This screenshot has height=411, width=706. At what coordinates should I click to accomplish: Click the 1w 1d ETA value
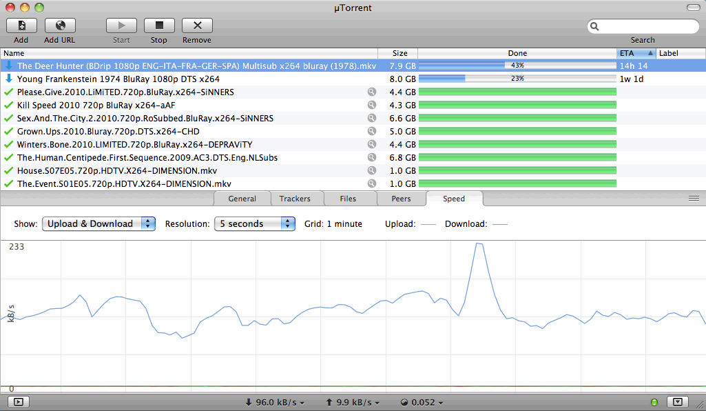tap(632, 79)
